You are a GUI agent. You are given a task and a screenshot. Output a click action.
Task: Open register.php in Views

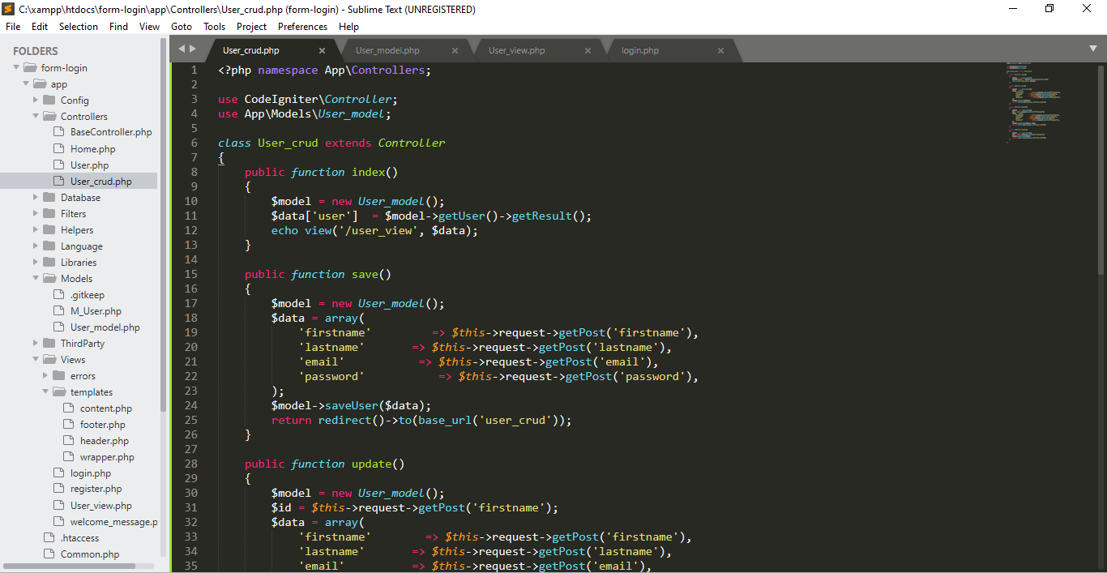click(x=96, y=490)
